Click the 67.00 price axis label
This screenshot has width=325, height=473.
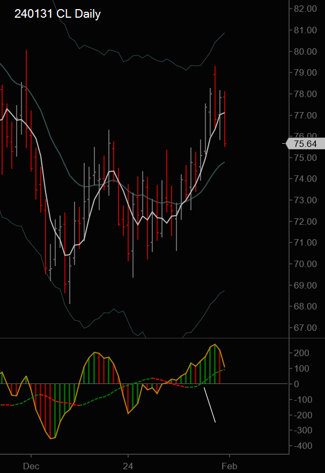coord(305,328)
